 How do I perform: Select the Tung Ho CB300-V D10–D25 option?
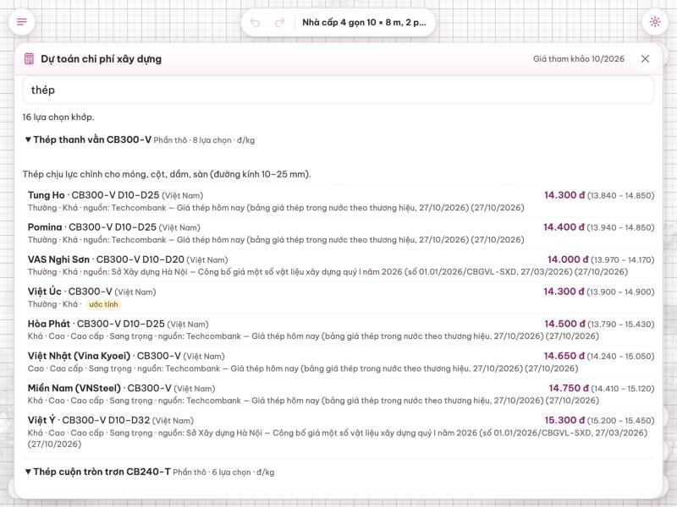pos(341,201)
